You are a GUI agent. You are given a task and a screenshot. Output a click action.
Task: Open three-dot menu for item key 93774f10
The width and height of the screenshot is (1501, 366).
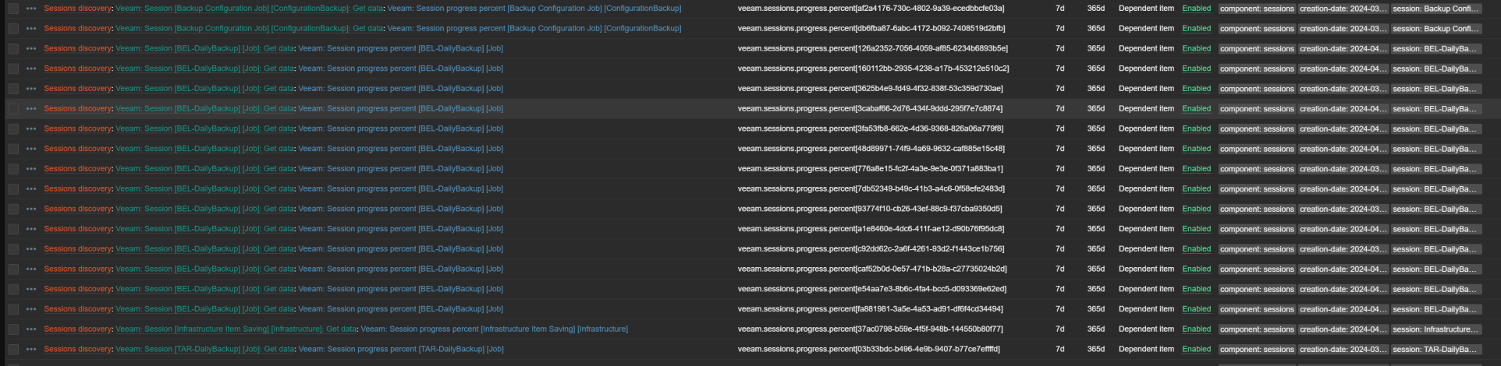coord(31,209)
